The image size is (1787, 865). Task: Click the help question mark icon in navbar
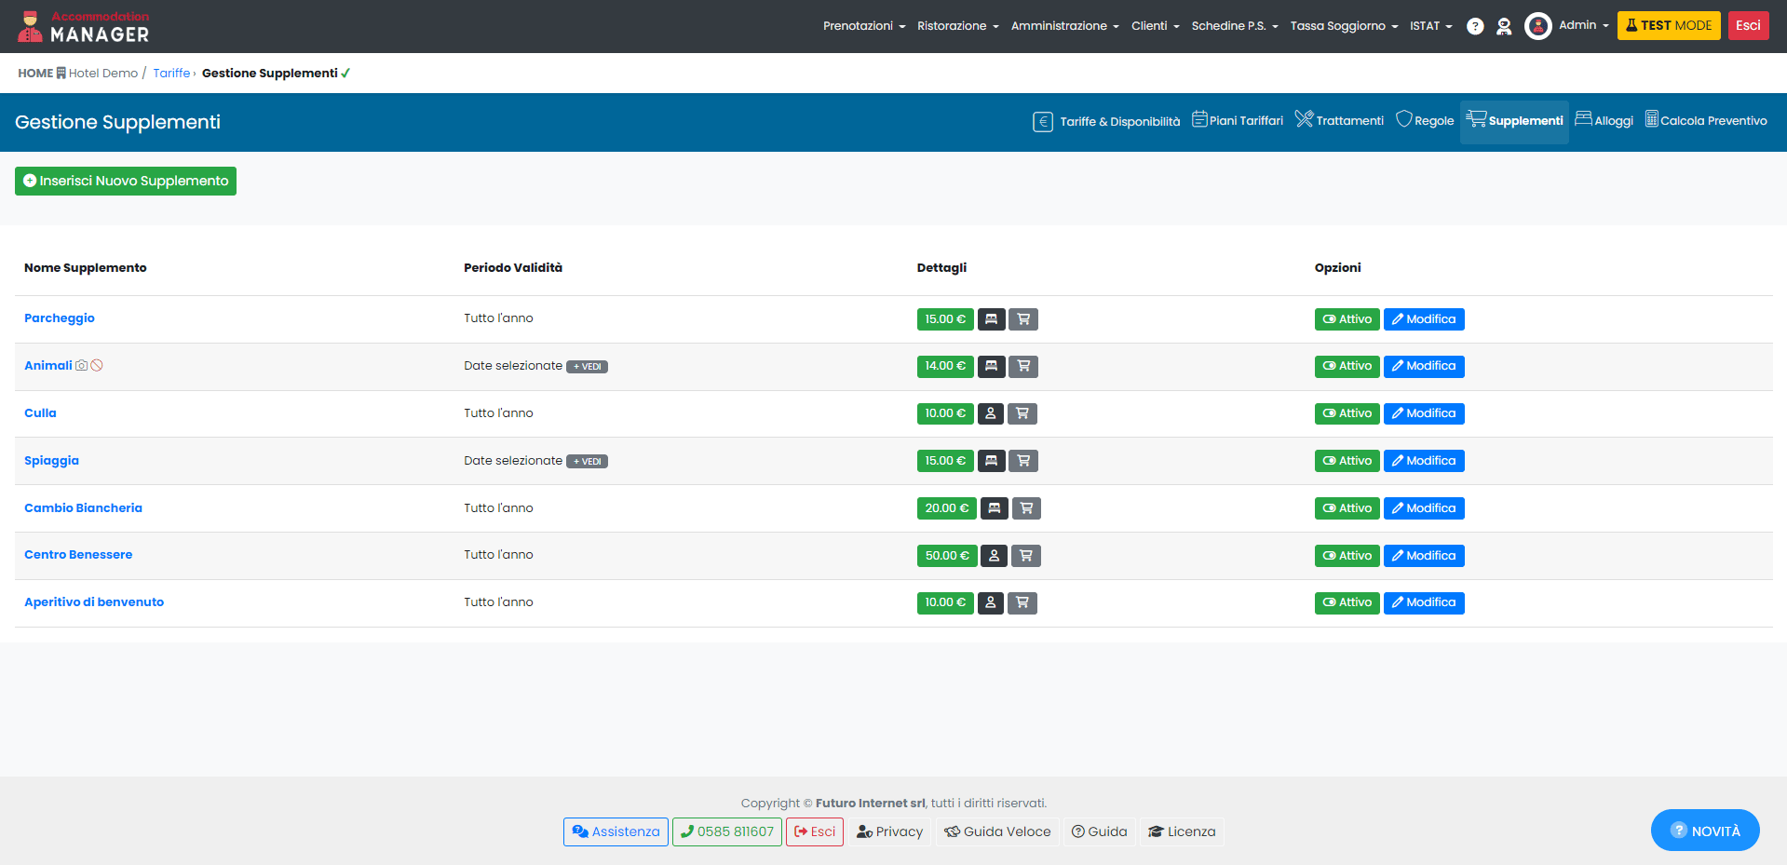[1474, 26]
